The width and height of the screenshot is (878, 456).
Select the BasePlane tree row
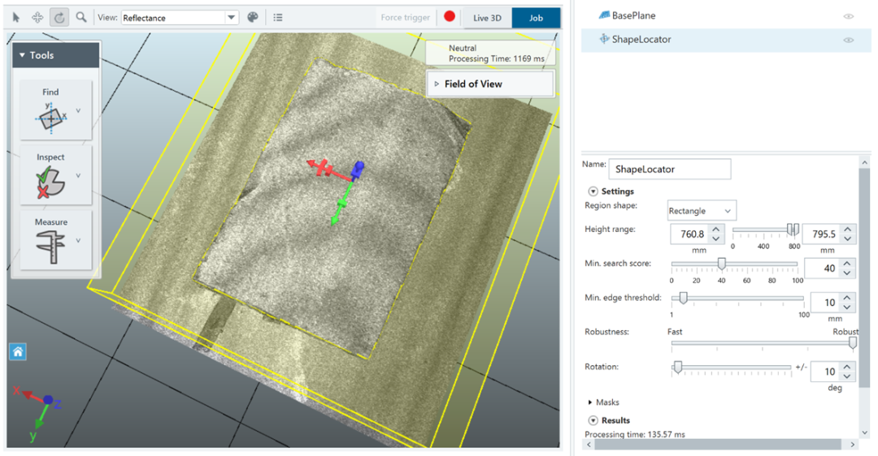coord(726,15)
